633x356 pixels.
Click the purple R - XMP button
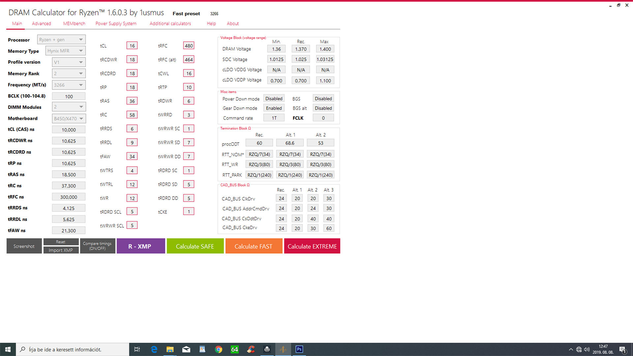pos(140,246)
